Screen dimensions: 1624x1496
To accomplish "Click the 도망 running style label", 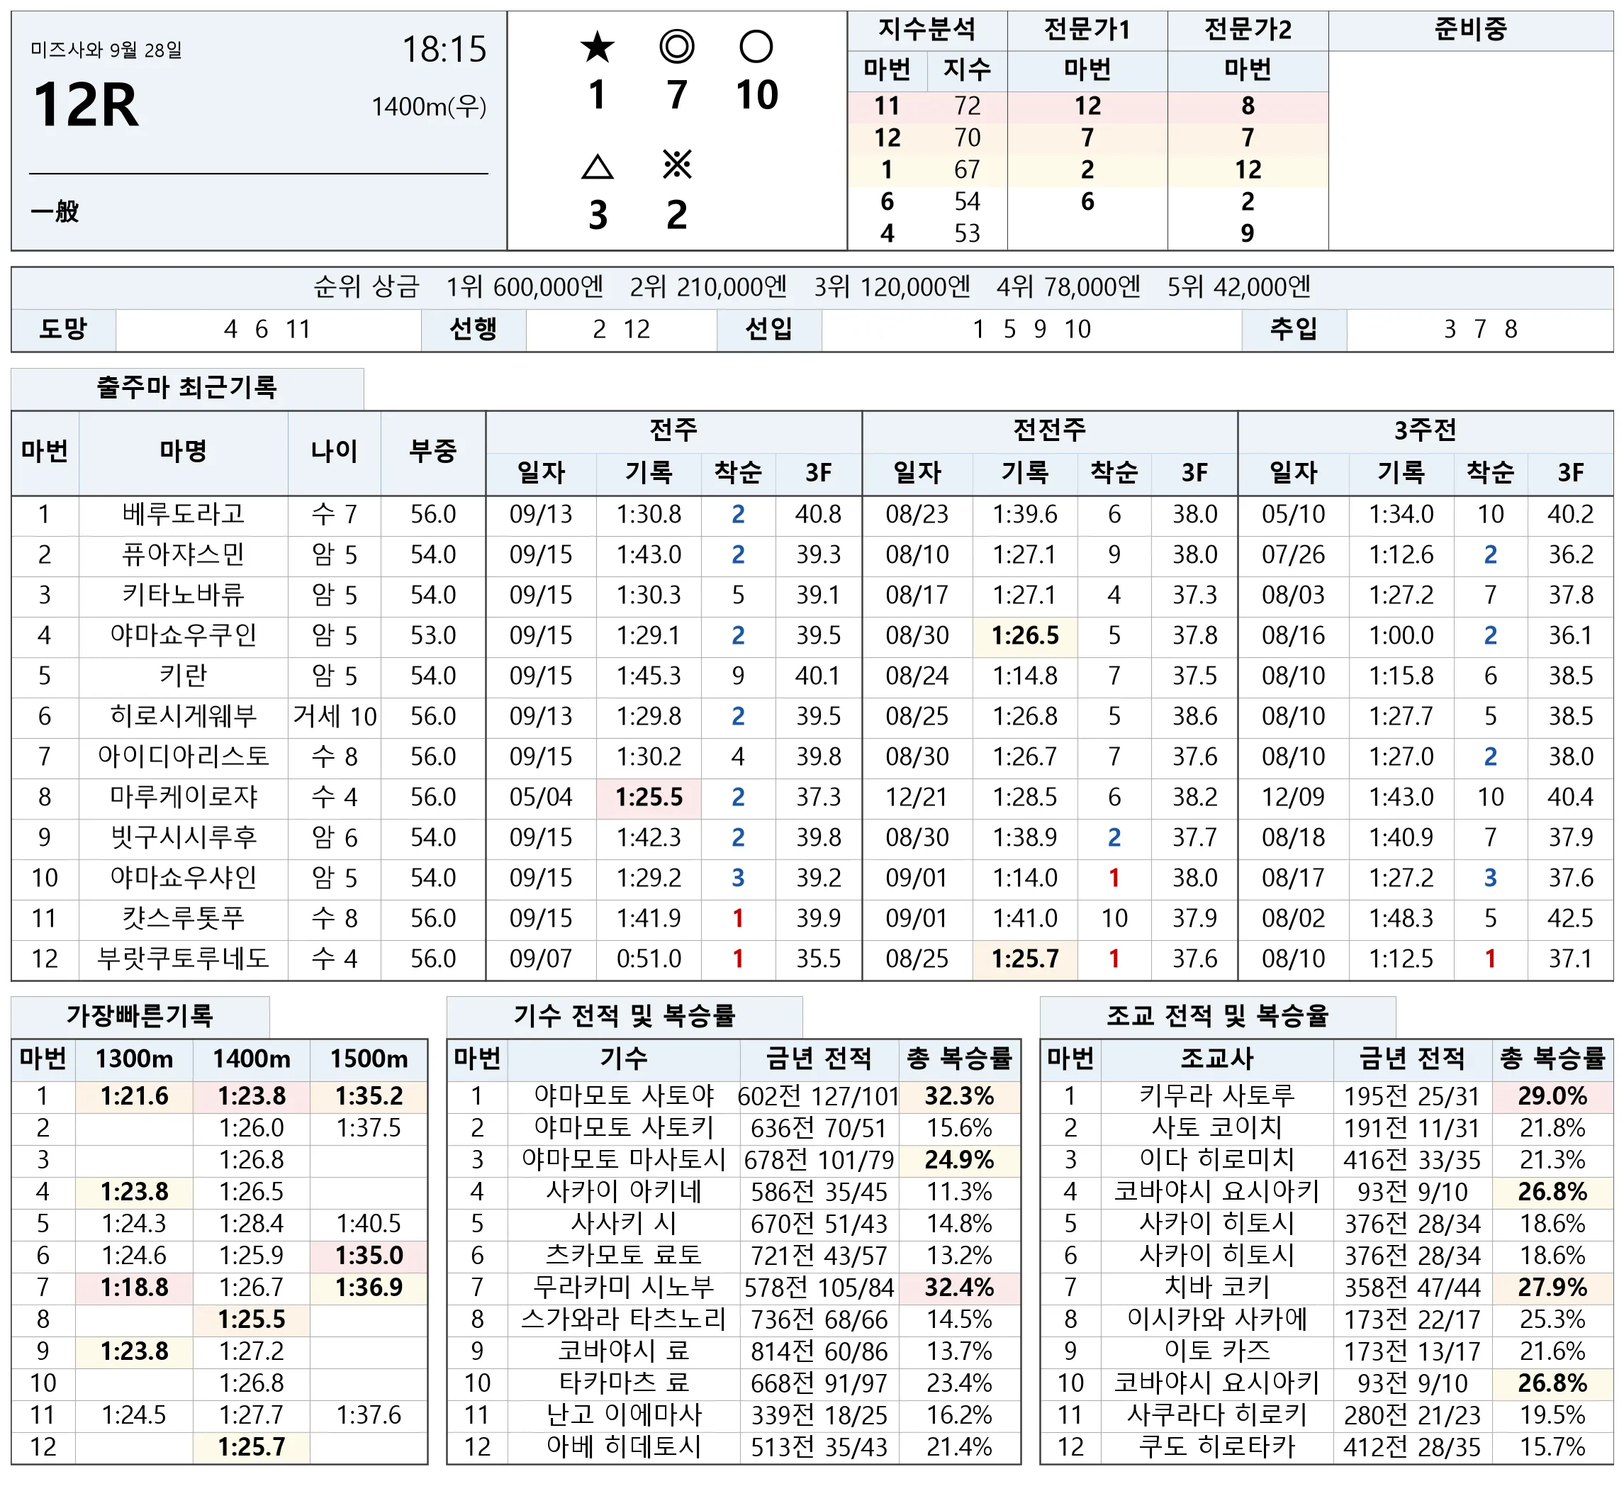I will point(63,330).
